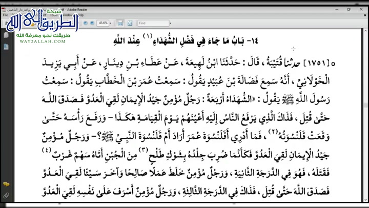Open the File menu
The width and height of the screenshot is (369, 208).
click(5, 15)
